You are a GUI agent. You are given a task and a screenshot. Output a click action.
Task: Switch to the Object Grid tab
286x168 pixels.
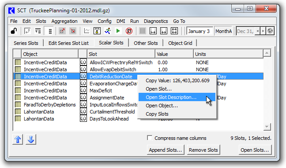(x=180, y=43)
